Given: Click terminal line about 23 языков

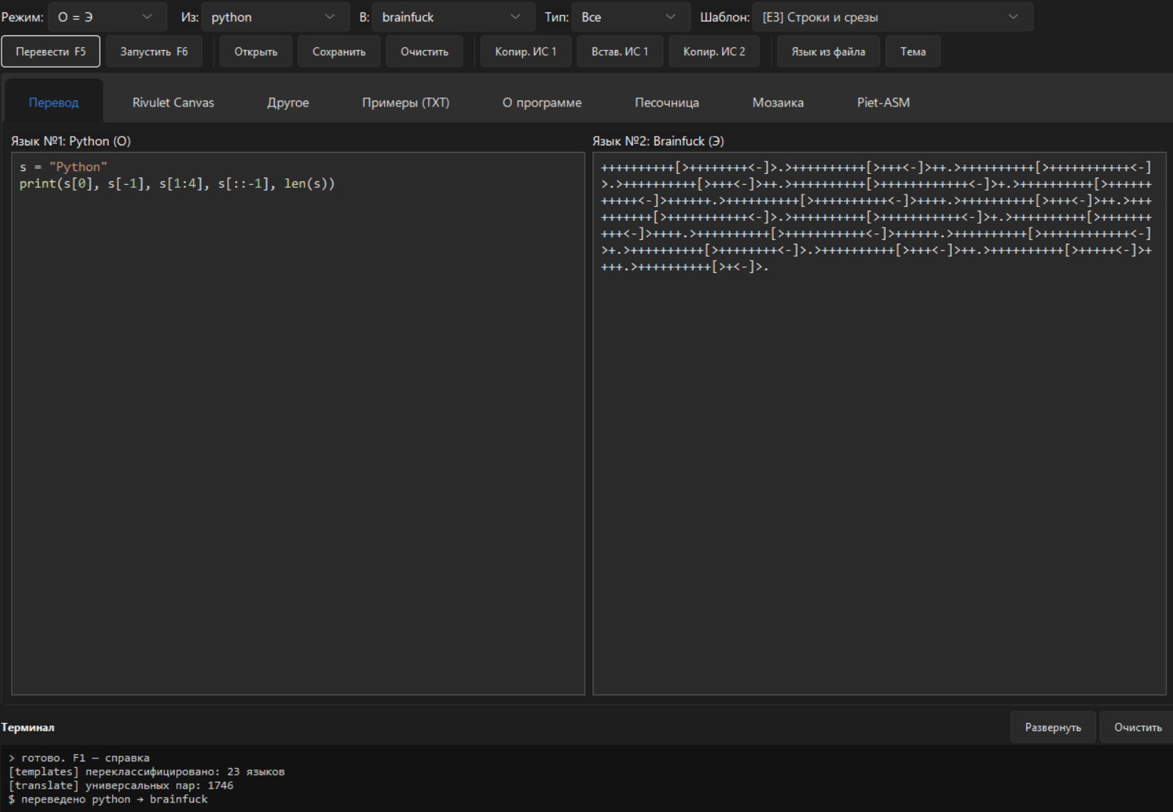Looking at the screenshot, I should point(147,772).
